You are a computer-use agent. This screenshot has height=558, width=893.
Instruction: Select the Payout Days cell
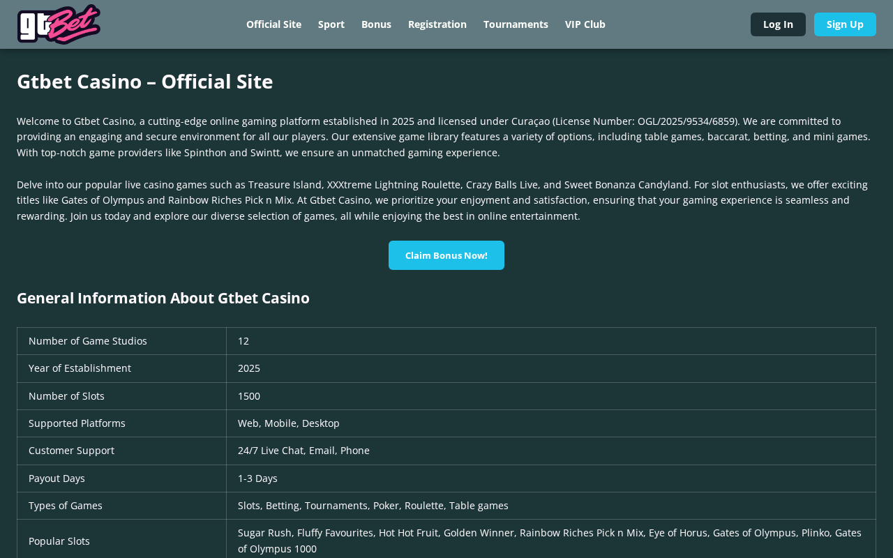click(122, 478)
